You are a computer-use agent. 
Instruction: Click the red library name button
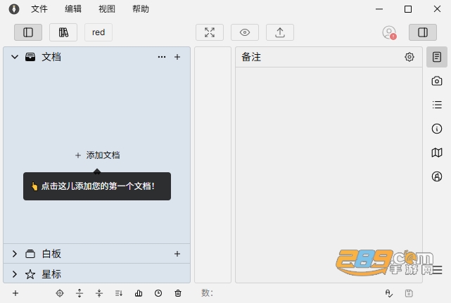click(x=99, y=32)
